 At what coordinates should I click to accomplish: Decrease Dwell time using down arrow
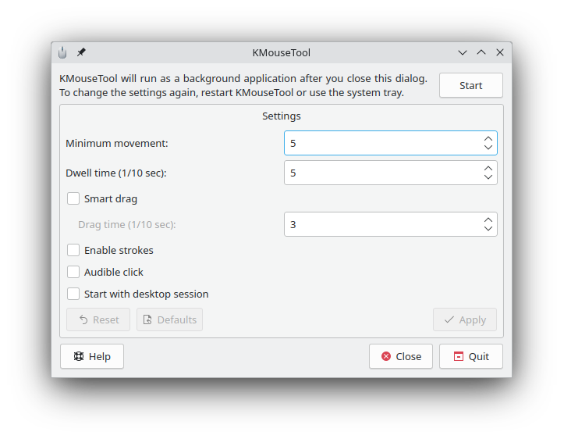(x=488, y=177)
